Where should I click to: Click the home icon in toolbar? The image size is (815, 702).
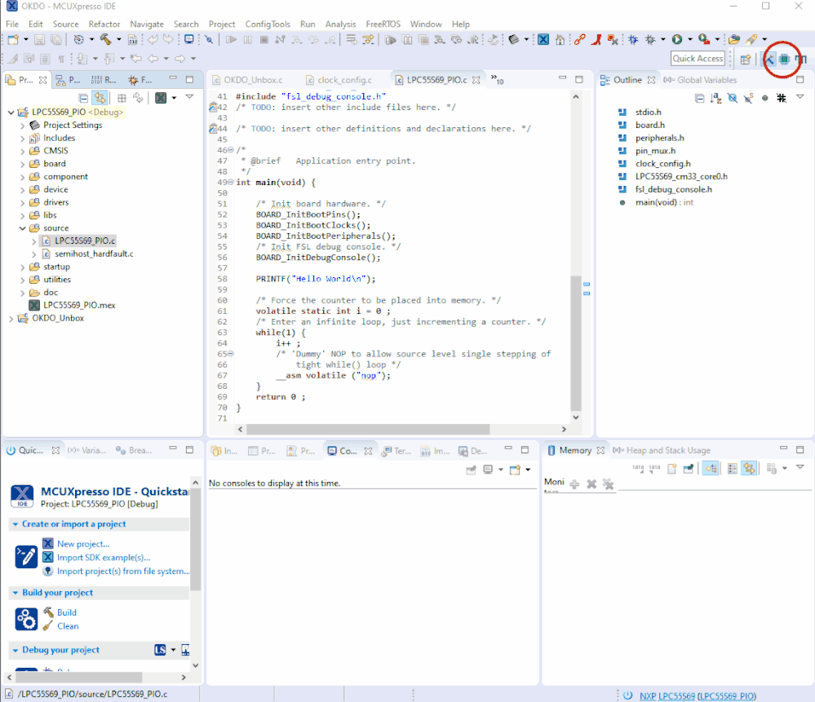click(560, 39)
